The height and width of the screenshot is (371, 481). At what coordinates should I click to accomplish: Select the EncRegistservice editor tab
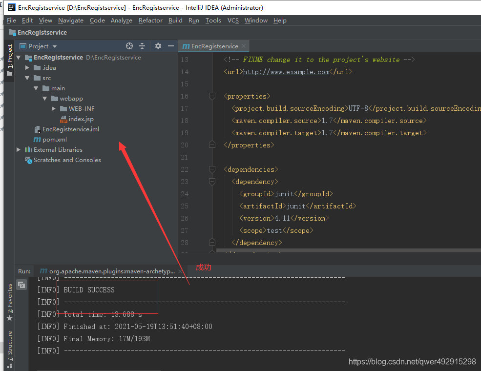click(x=214, y=46)
